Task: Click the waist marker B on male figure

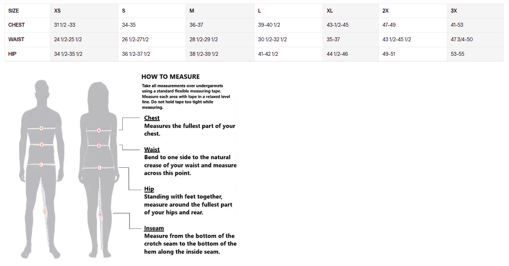Action: [42, 145]
